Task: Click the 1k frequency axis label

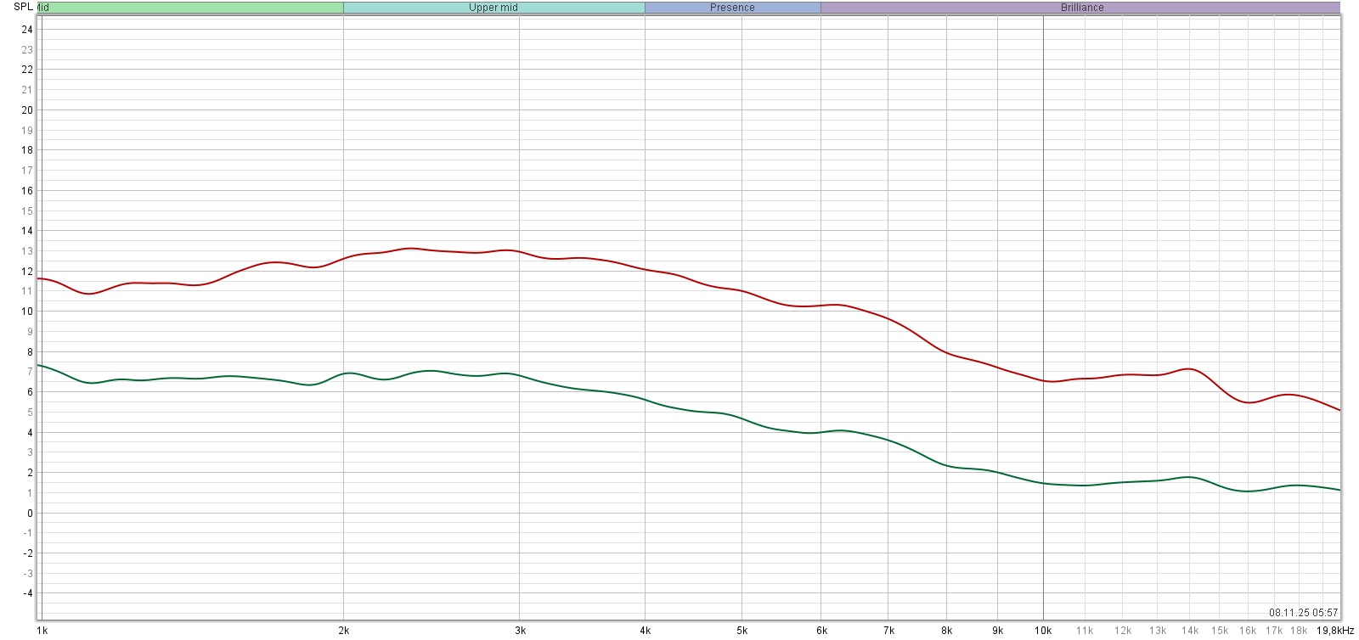Action: pos(42,631)
